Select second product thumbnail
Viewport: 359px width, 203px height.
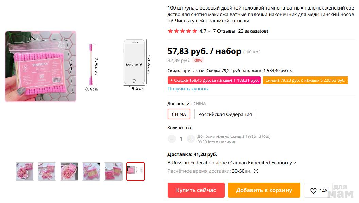click(47, 171)
